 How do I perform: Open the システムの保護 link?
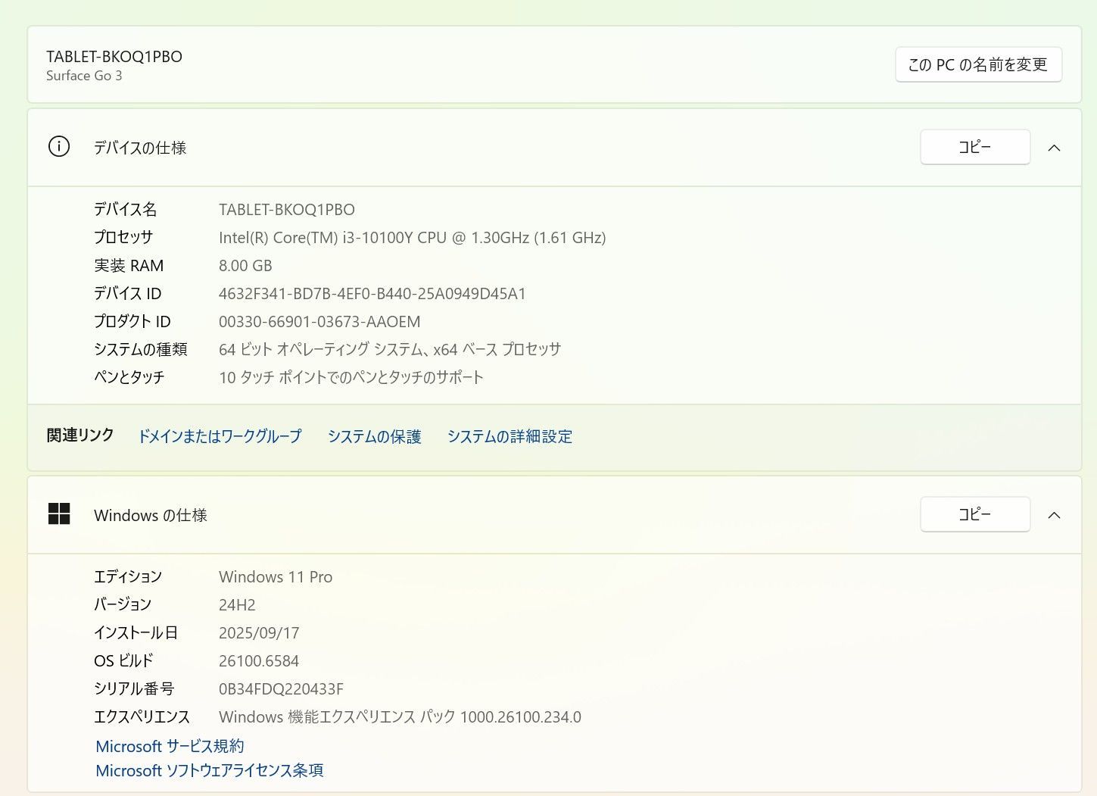(374, 436)
